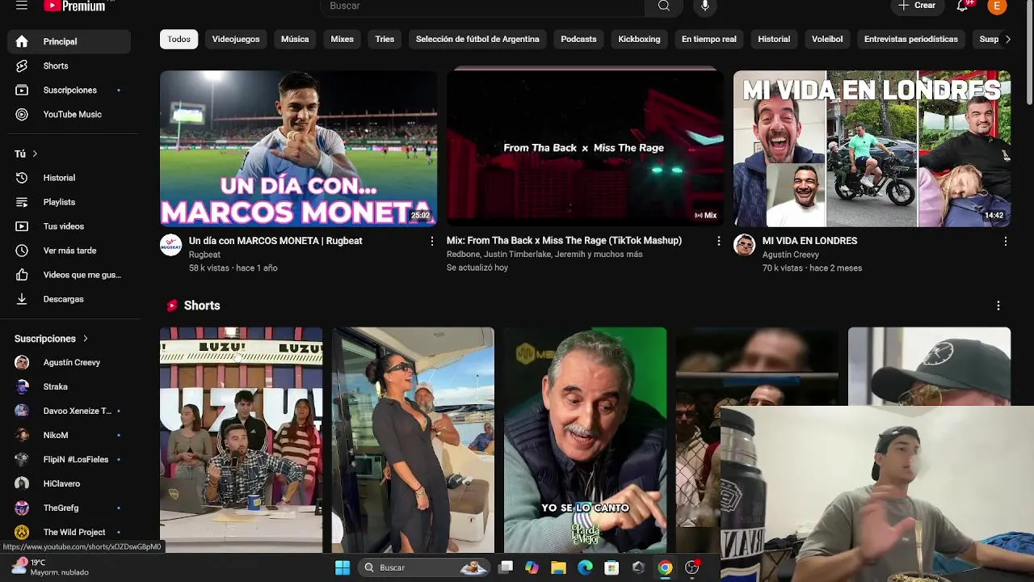Open Rugbeat channel avatar

point(171,245)
